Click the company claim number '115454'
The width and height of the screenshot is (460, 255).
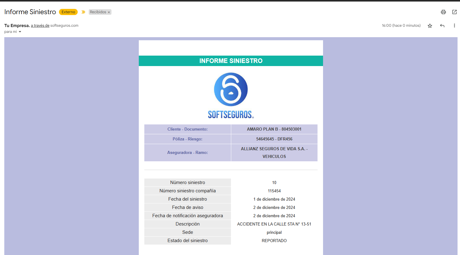click(x=274, y=191)
